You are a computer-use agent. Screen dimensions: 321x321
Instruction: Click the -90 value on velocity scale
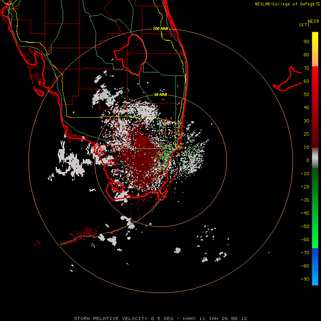click(305, 279)
